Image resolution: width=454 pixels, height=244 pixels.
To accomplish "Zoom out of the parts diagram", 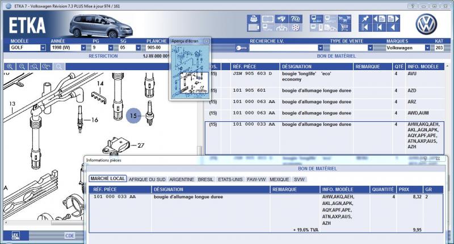I will point(22,67).
